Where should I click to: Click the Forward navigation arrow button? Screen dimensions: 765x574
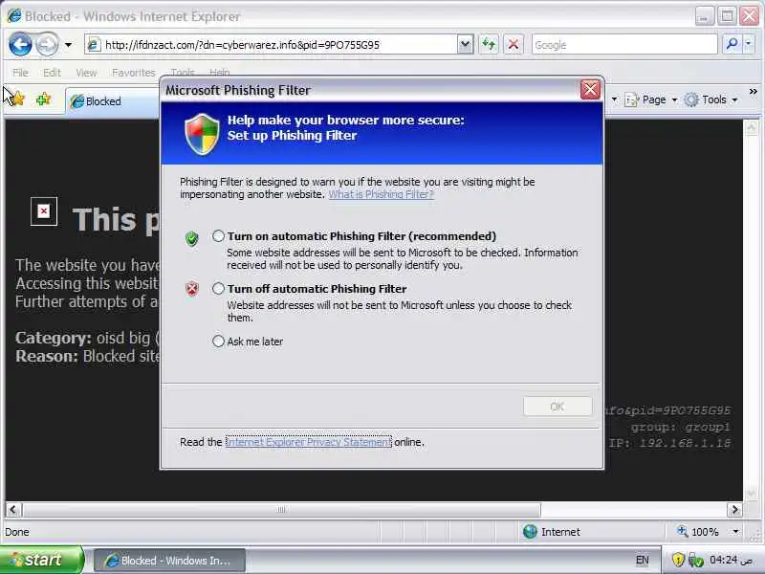coord(47,45)
